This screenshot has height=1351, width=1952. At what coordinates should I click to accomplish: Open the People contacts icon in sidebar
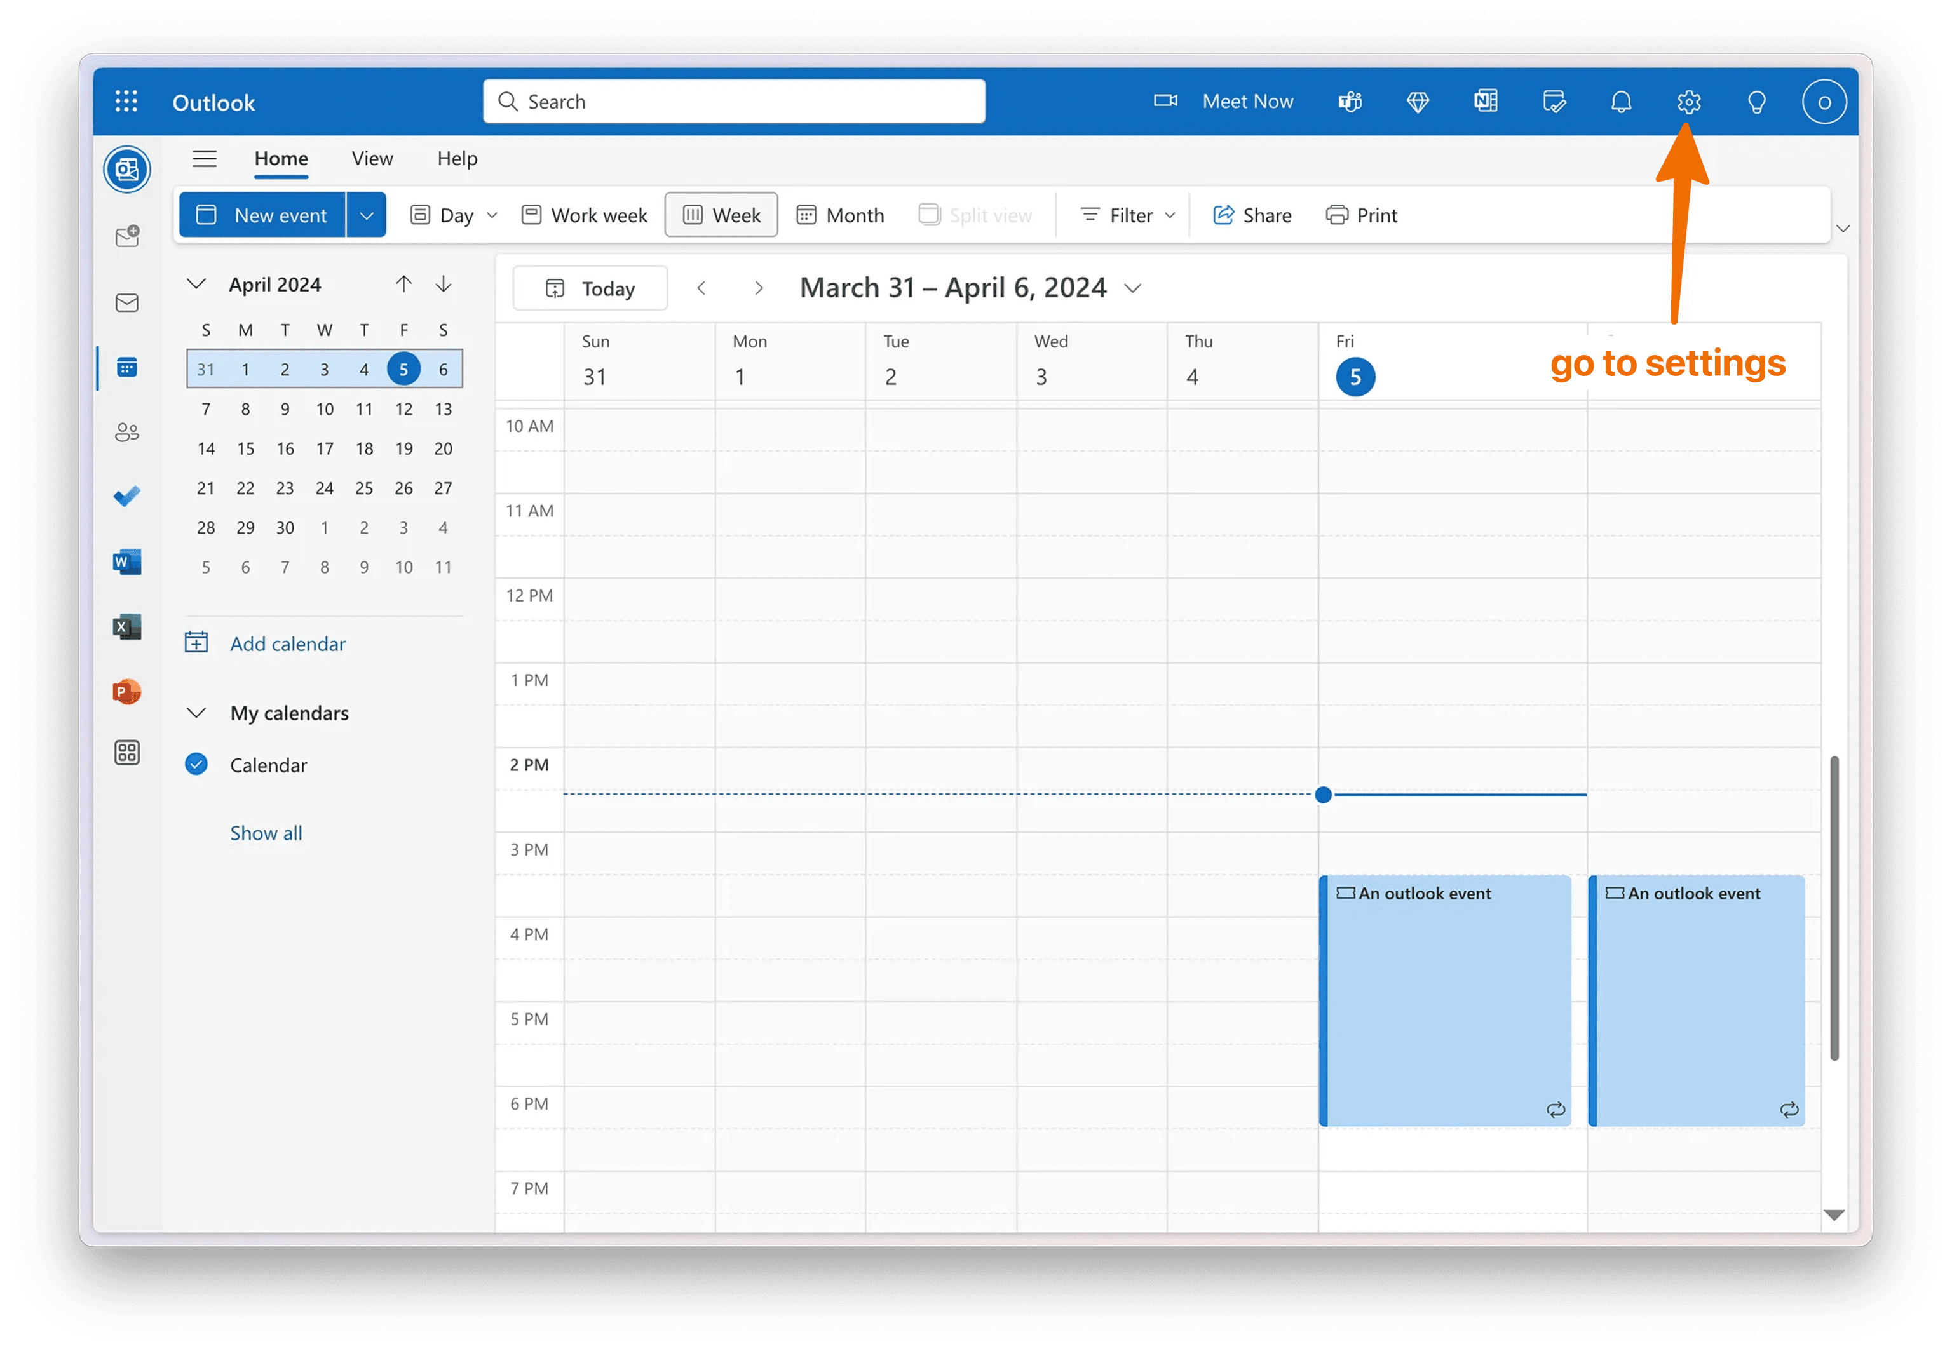click(x=127, y=433)
